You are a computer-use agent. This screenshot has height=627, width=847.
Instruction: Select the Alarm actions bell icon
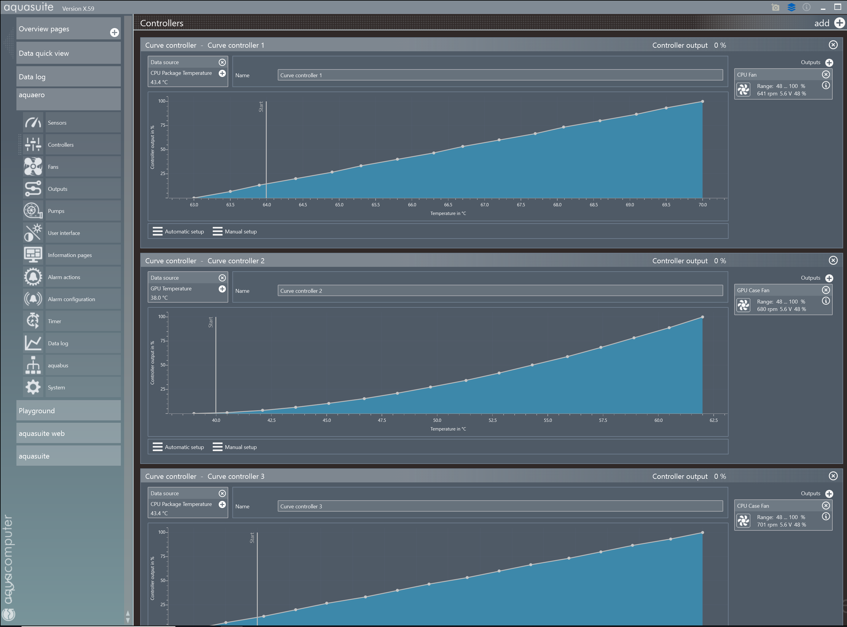point(33,277)
